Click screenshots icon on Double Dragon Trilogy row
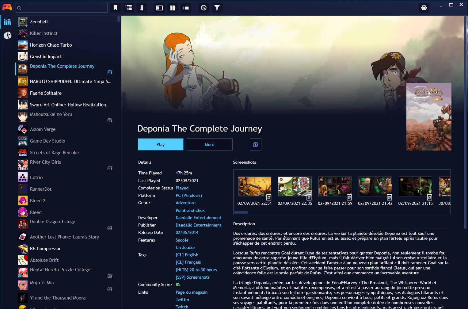 pyautogui.click(x=110, y=228)
